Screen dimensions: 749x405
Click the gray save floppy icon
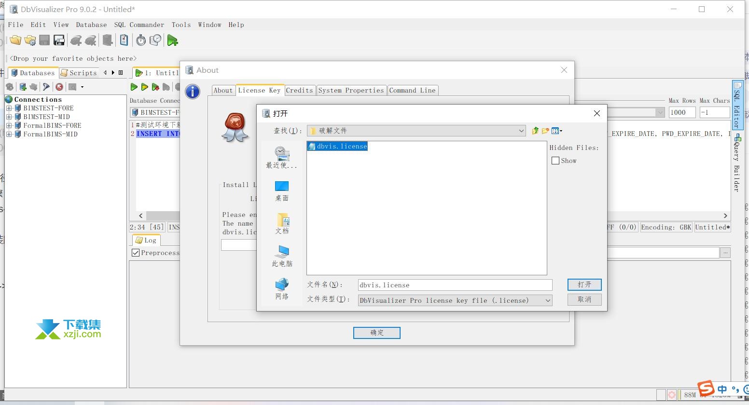[44, 40]
